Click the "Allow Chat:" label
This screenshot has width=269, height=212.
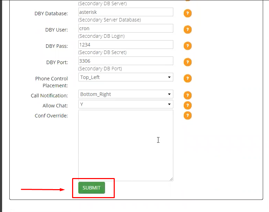55,106
